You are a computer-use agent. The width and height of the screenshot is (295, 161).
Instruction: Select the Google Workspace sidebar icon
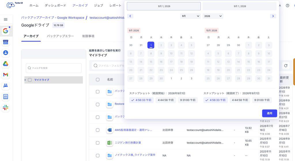(x=6, y=31)
